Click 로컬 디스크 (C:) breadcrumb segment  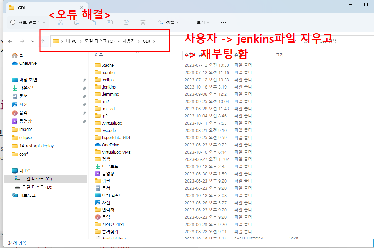coord(100,41)
